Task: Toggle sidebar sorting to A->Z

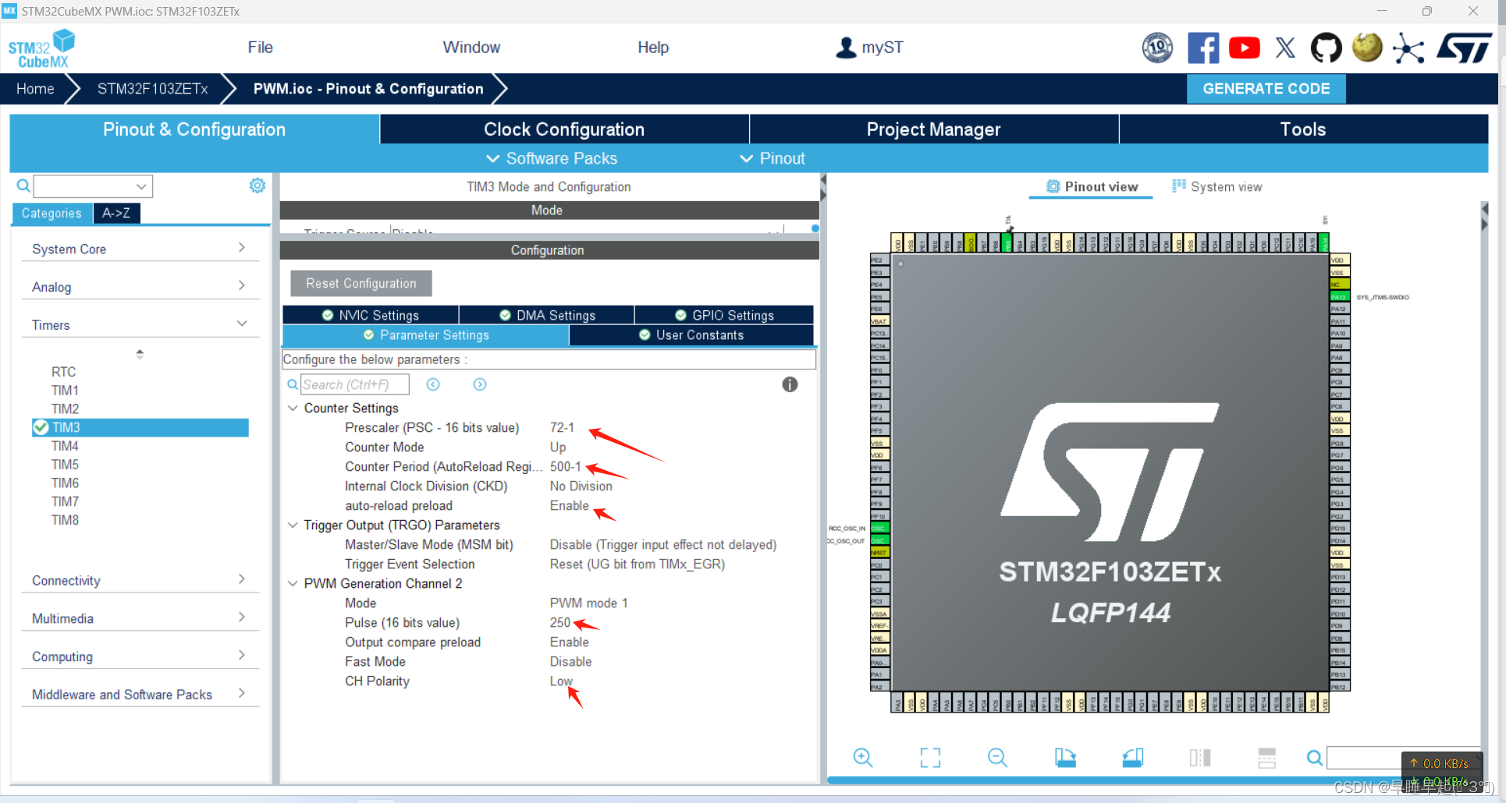Action: [116, 212]
